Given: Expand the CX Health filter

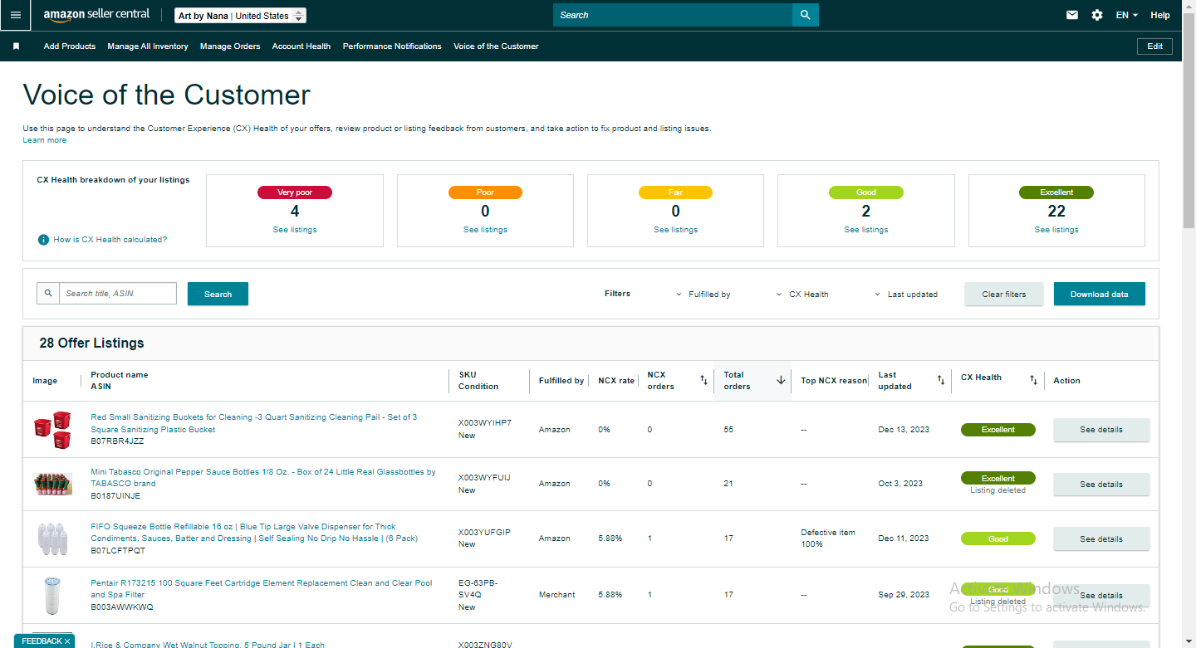Looking at the screenshot, I should tap(802, 294).
